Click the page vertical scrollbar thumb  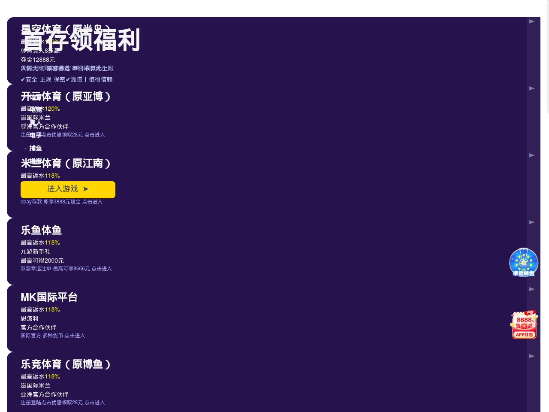tap(548, 57)
